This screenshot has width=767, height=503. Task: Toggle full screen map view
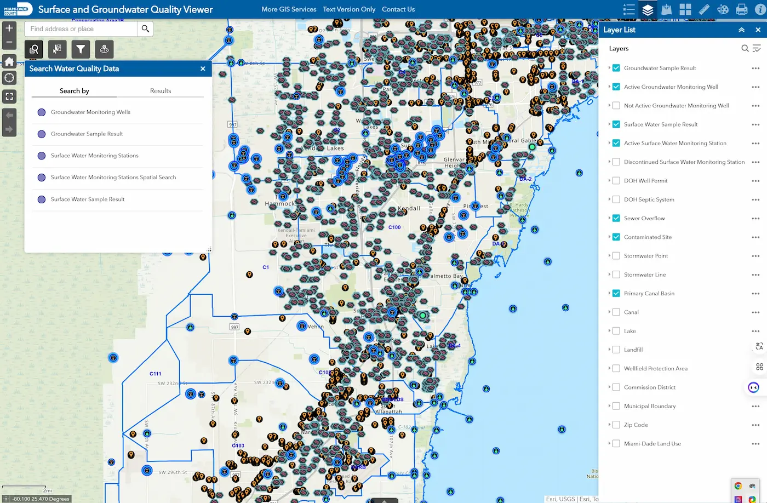click(x=9, y=96)
